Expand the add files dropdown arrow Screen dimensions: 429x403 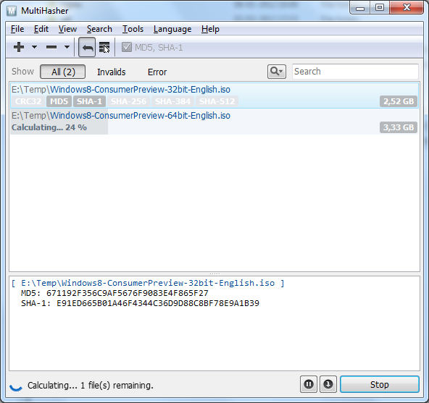pos(35,47)
